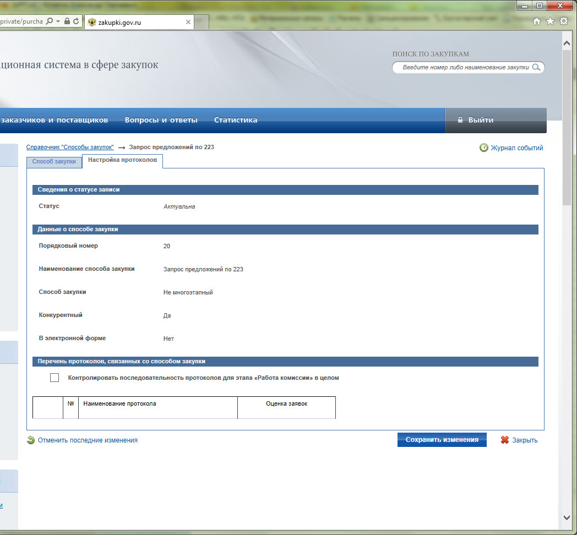
Task: Open Вопросы и ответы menu item
Action: pyautogui.click(x=161, y=120)
